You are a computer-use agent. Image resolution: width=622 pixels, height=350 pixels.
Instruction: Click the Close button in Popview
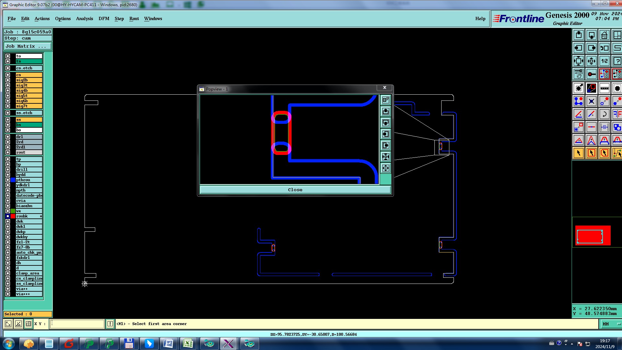click(295, 190)
